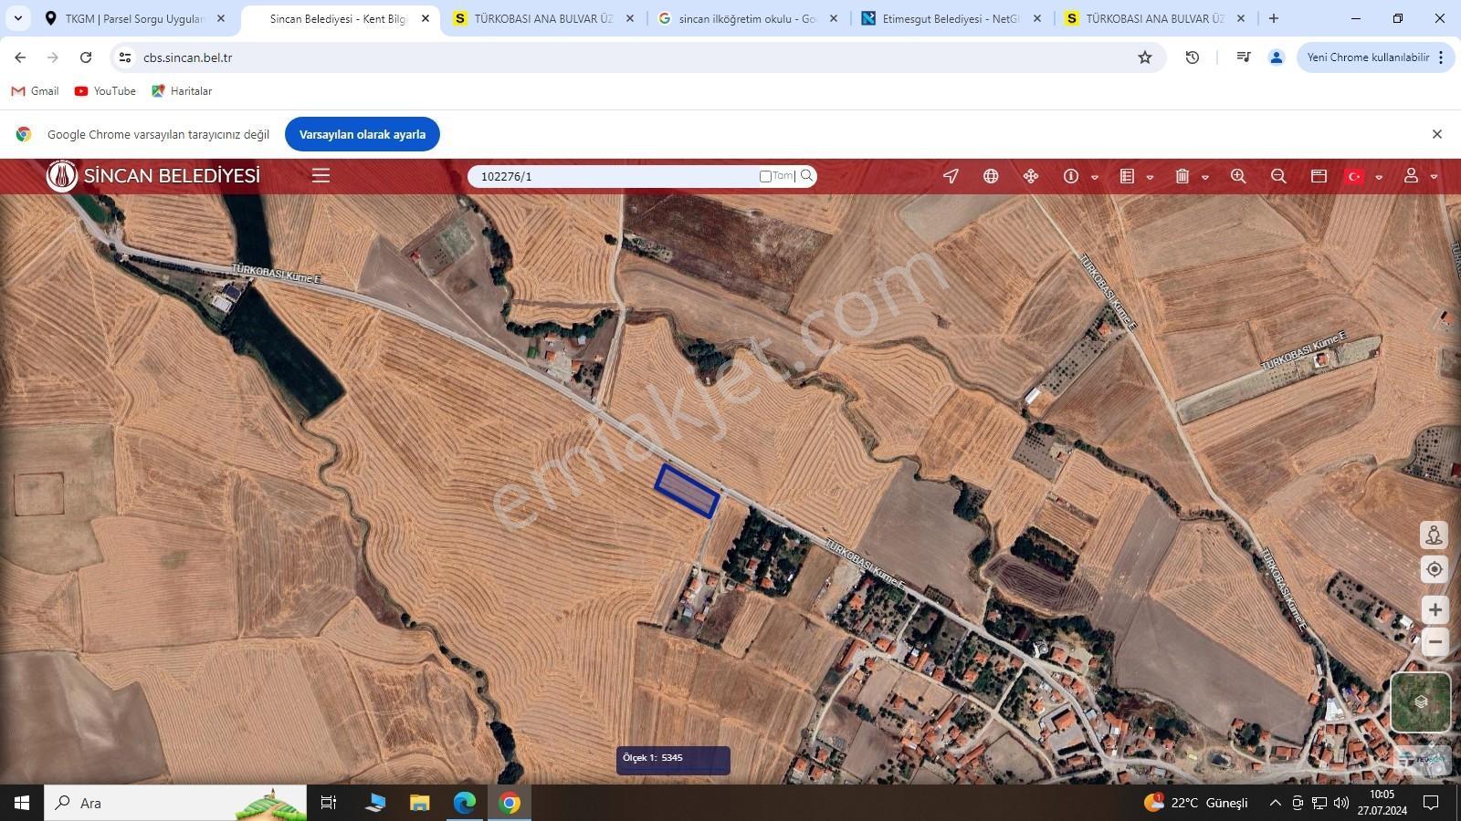The width and height of the screenshot is (1461, 821).
Task: Click the window panel icon in toolbar
Action: click(x=1319, y=176)
